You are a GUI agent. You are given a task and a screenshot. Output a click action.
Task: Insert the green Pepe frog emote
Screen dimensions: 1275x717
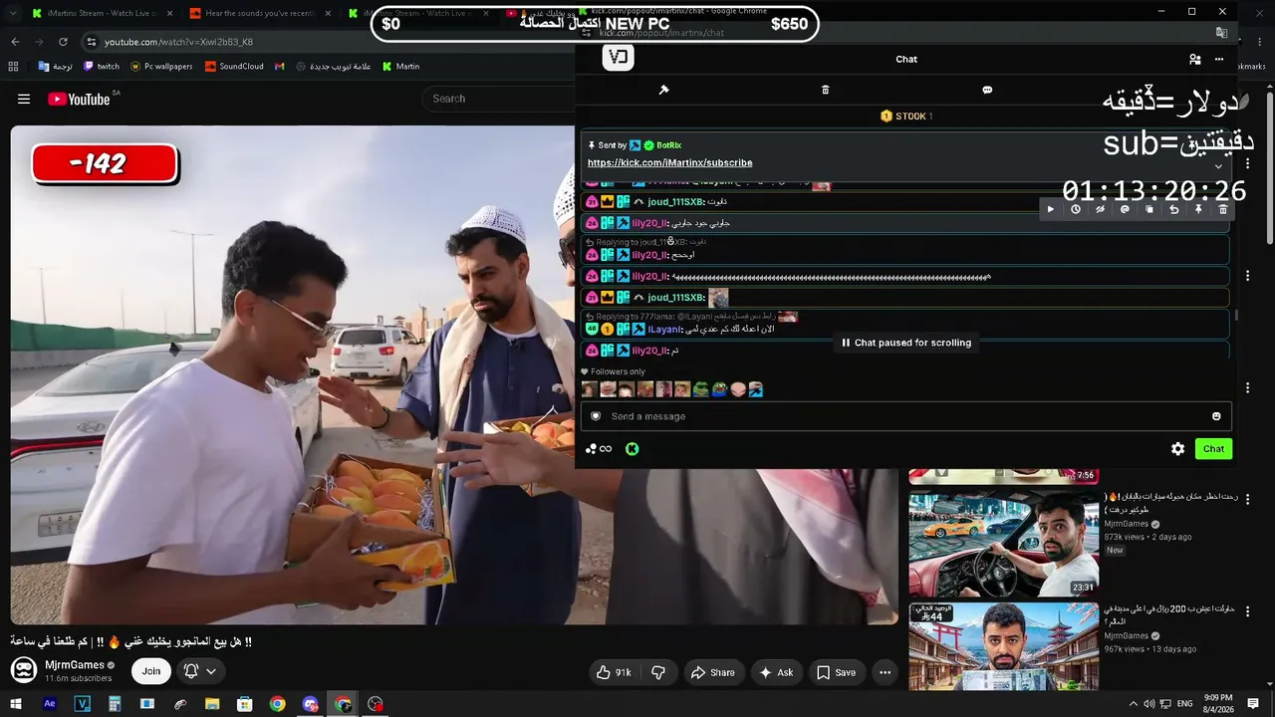pos(701,389)
